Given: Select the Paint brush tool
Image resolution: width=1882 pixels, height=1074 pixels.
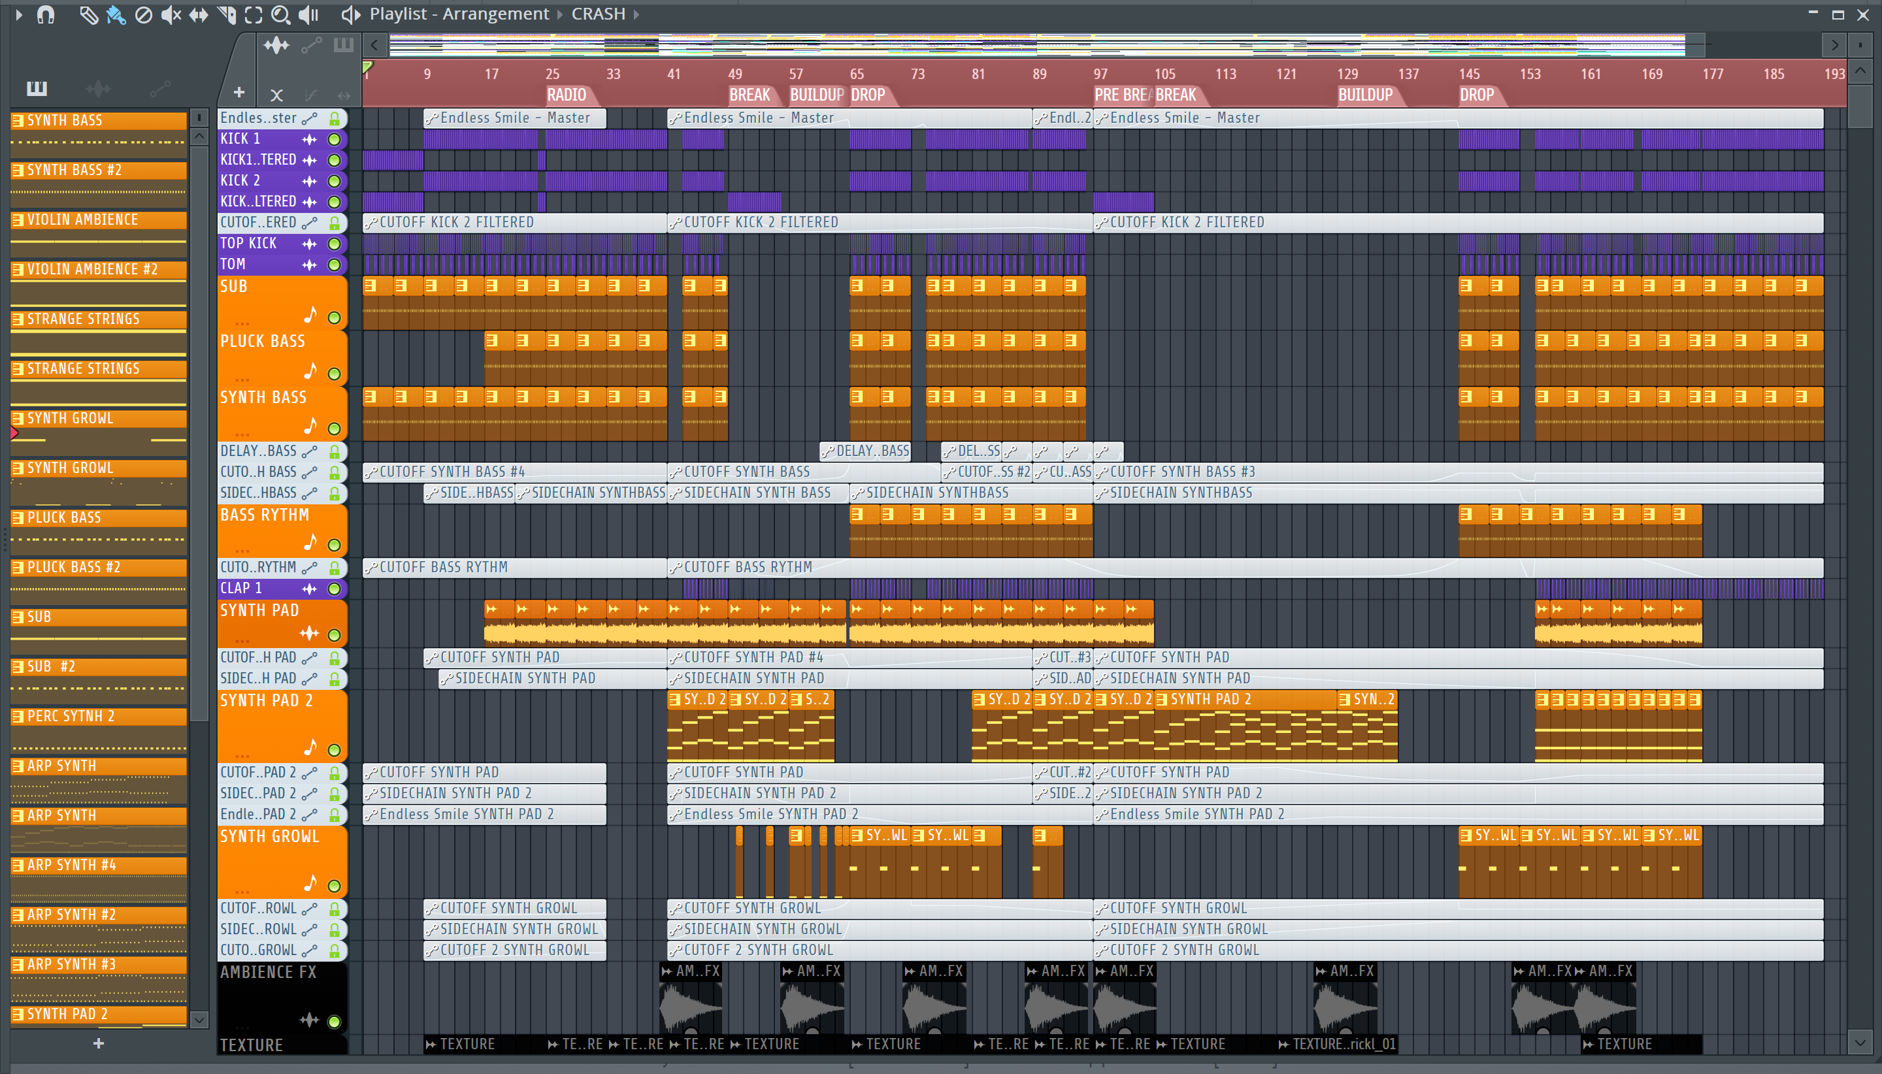Looking at the screenshot, I should point(116,15).
